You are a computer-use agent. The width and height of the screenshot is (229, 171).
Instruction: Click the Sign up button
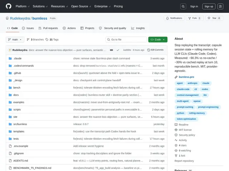click(x=209, y=6)
